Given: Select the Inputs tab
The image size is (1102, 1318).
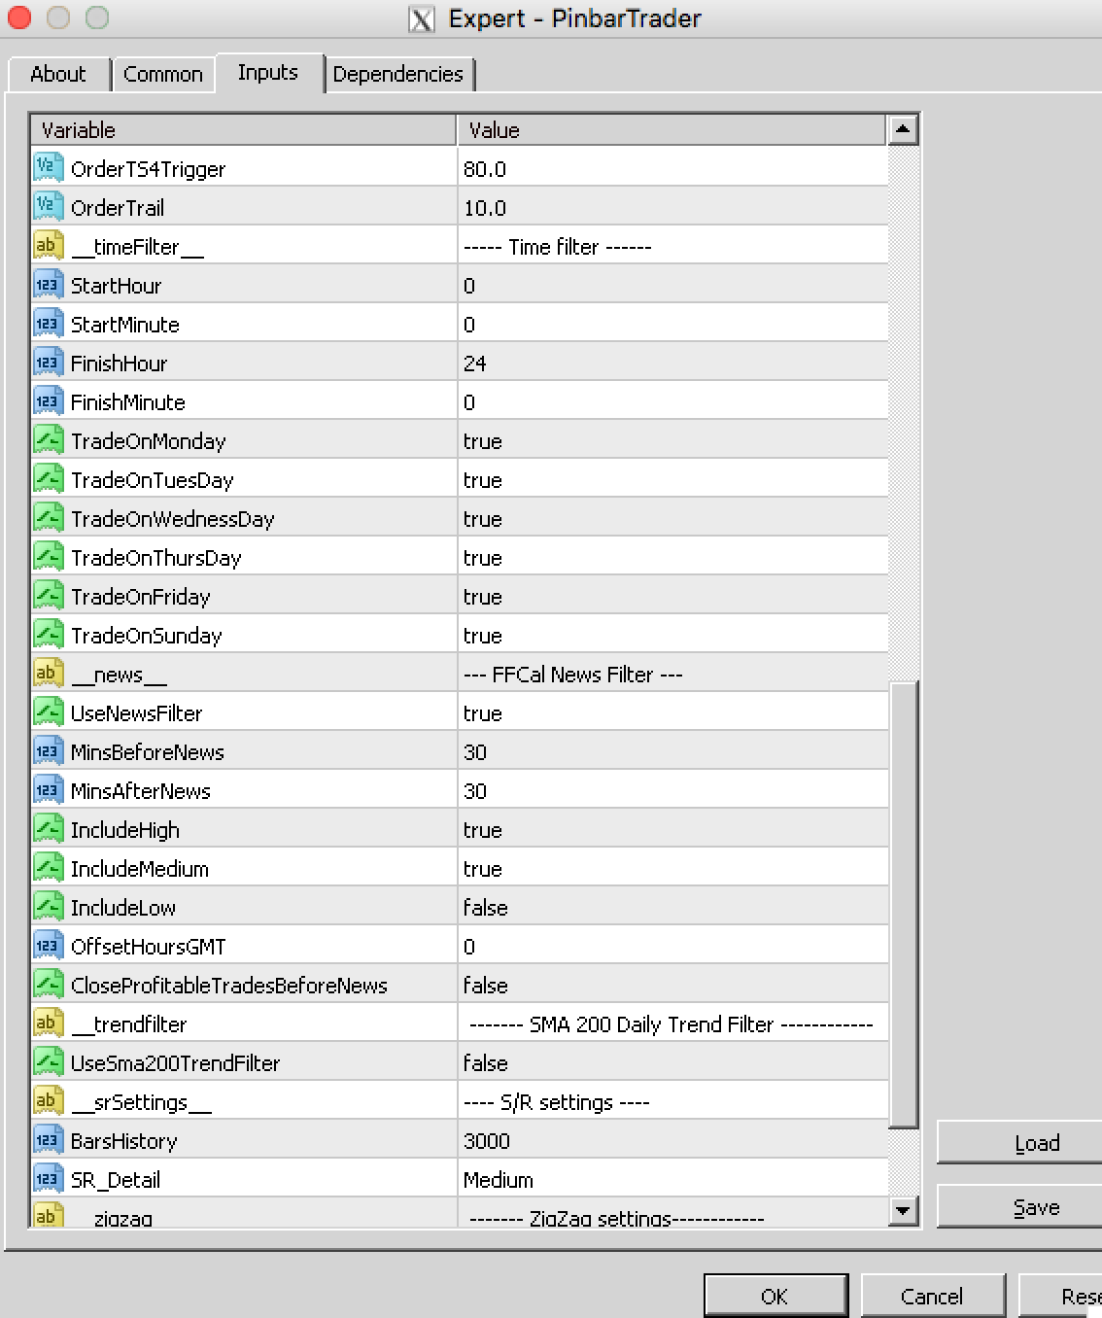Looking at the screenshot, I should (x=268, y=73).
